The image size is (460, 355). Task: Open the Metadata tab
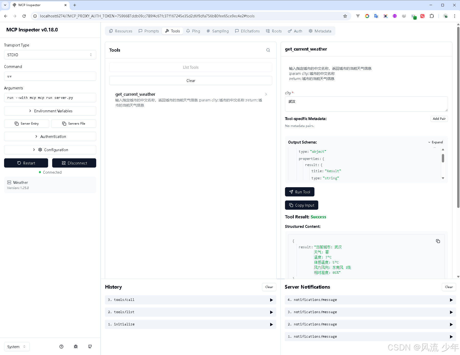(x=320, y=31)
